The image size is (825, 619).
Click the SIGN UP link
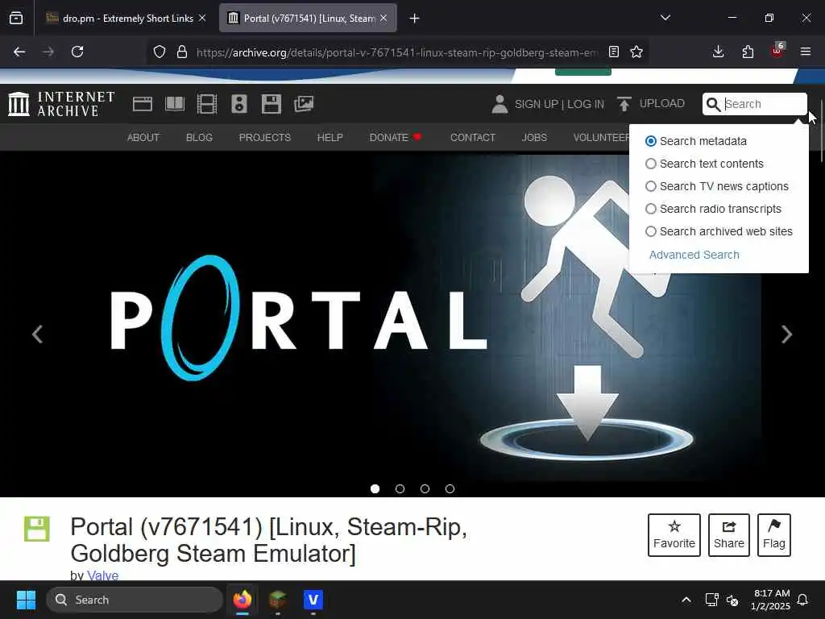click(536, 104)
